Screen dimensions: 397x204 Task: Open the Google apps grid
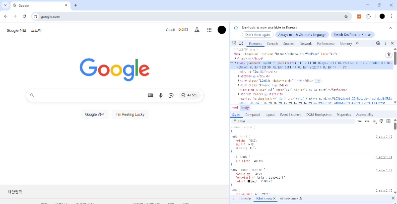209,30
